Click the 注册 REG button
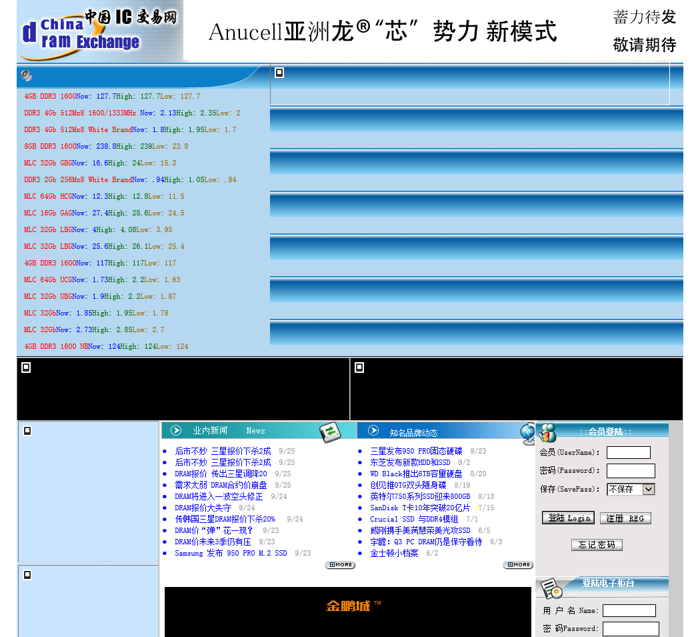Viewport: 700px width, 637px height. click(x=625, y=518)
